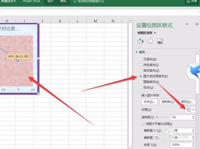Open the Power Pivot ribbon tab
The height and width of the screenshot is (149, 200).
[32, 1]
